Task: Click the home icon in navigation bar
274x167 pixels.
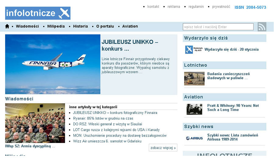Action: [7, 26]
